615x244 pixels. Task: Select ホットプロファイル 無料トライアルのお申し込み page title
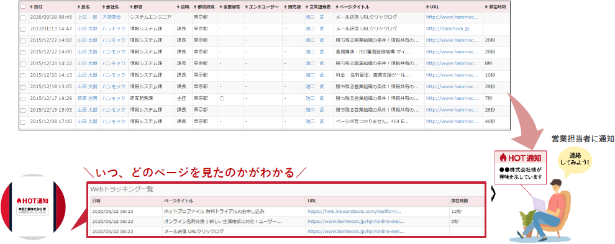pos(214,211)
